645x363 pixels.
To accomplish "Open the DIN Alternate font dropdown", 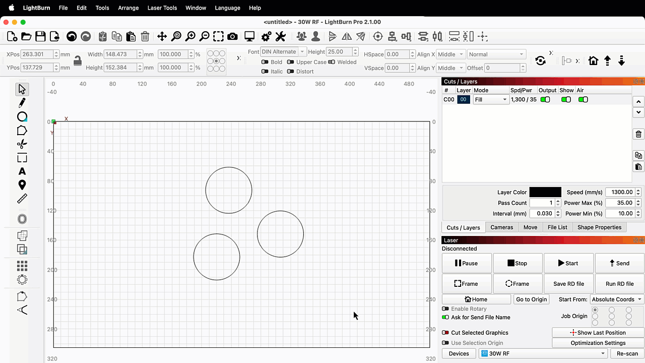I will click(282, 51).
